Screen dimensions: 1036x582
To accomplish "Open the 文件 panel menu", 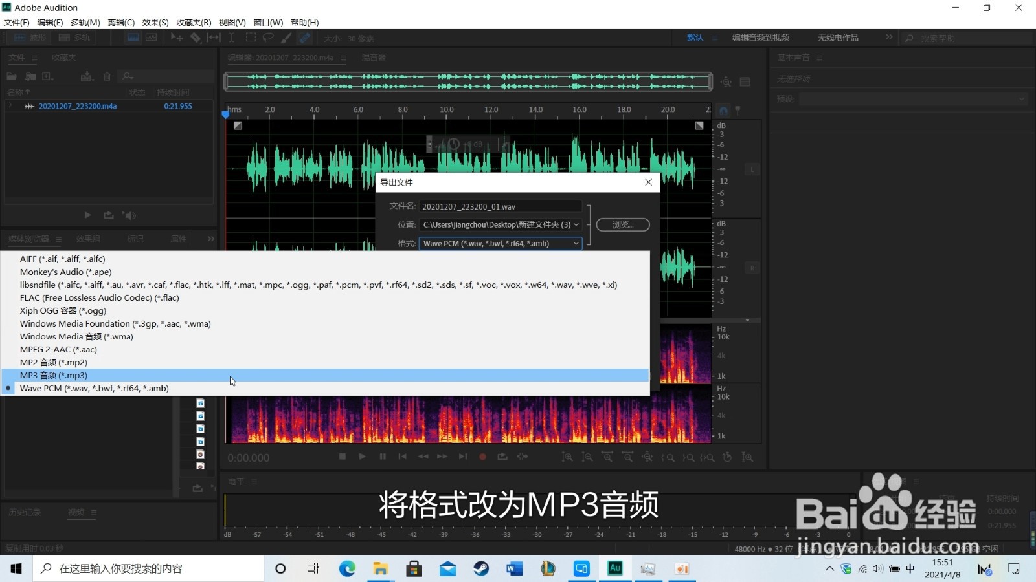I will pyautogui.click(x=34, y=58).
